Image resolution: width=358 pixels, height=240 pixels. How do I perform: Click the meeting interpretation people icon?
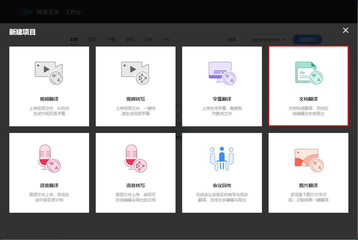222,159
